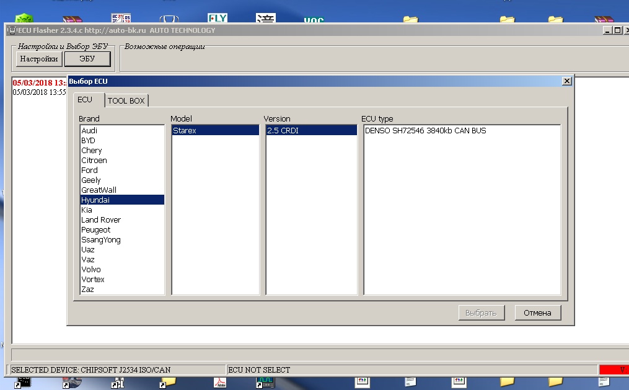Open the FLY desktop icon
Viewport: 629px width, 390px height.
tap(218, 17)
